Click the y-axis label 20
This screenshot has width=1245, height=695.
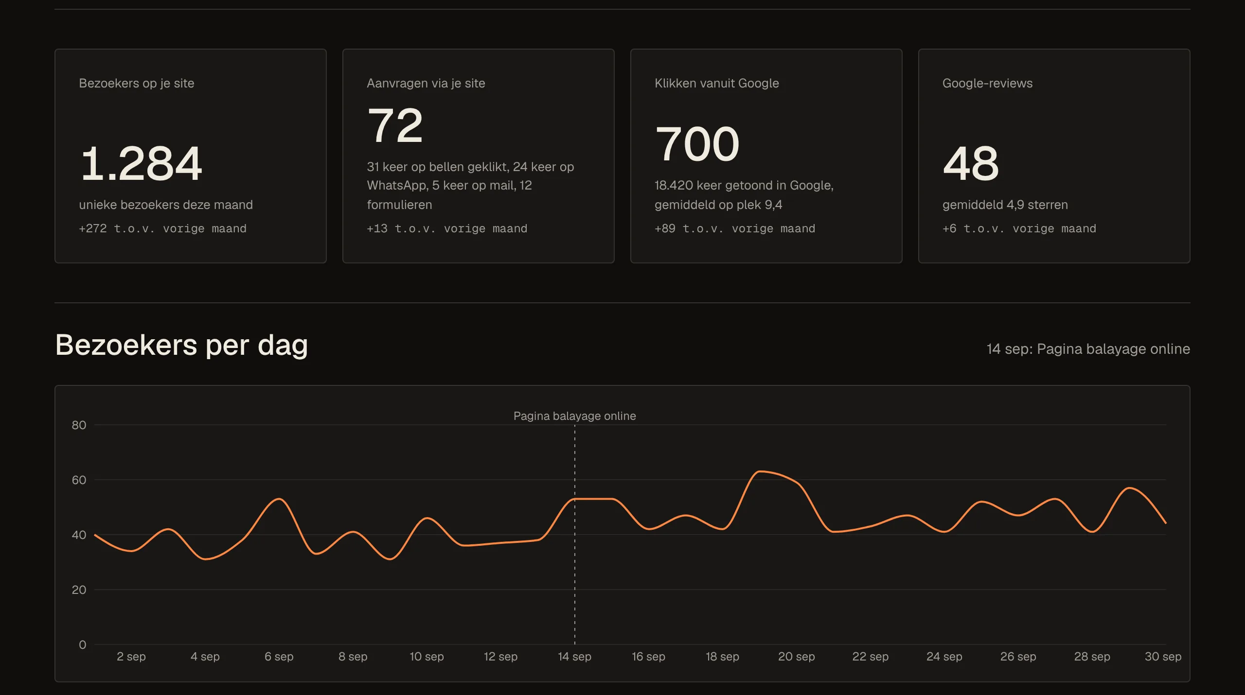(79, 590)
